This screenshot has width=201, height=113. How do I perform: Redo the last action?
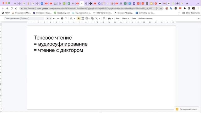pyautogui.click(x=58, y=19)
